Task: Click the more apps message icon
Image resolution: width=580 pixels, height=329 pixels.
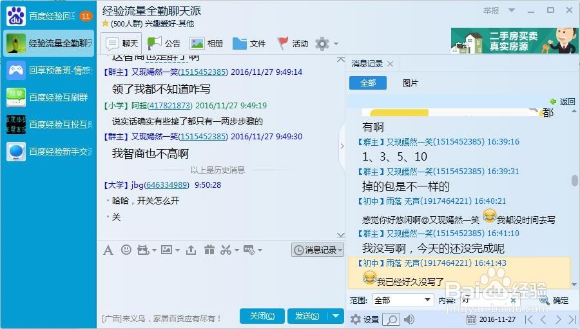Action: click(x=249, y=250)
